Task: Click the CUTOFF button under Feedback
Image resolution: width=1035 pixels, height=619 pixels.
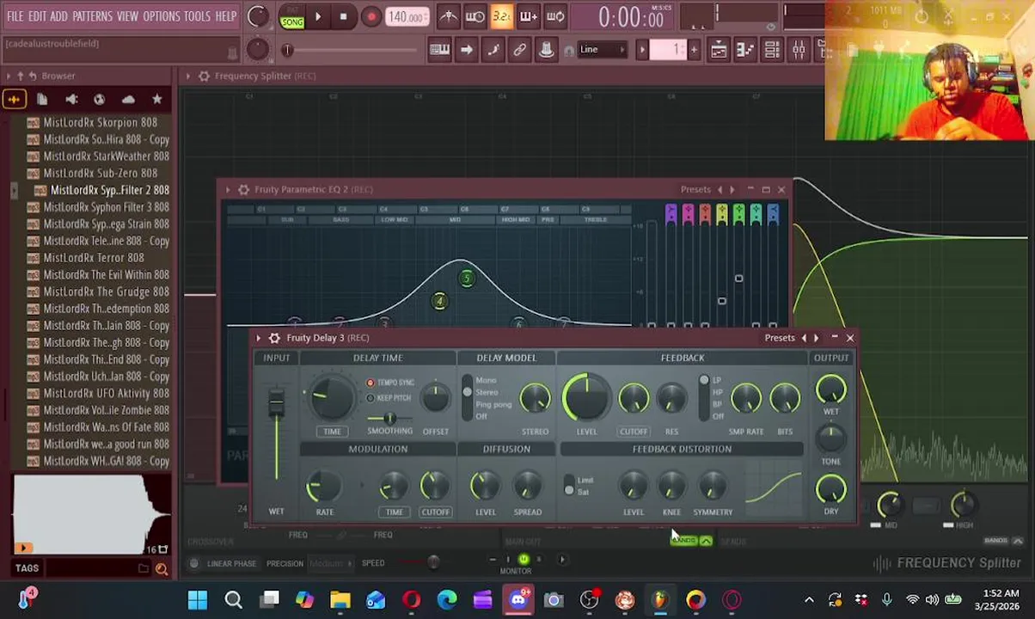Action: click(634, 432)
